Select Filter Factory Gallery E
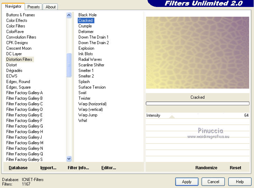Viewport: 254px width, 188px height. (24, 115)
